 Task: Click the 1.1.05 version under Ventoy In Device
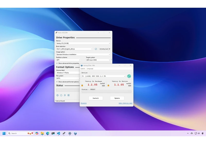[119, 85]
